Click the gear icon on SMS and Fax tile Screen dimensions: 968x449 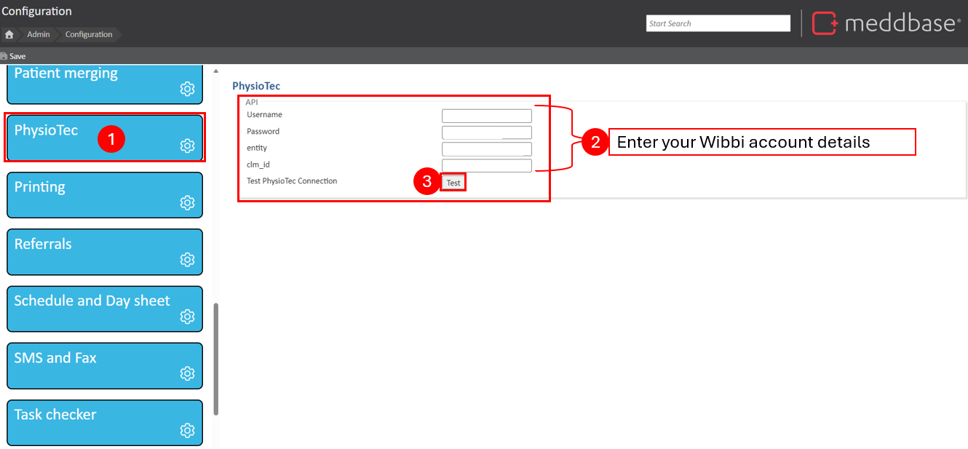[x=187, y=373]
